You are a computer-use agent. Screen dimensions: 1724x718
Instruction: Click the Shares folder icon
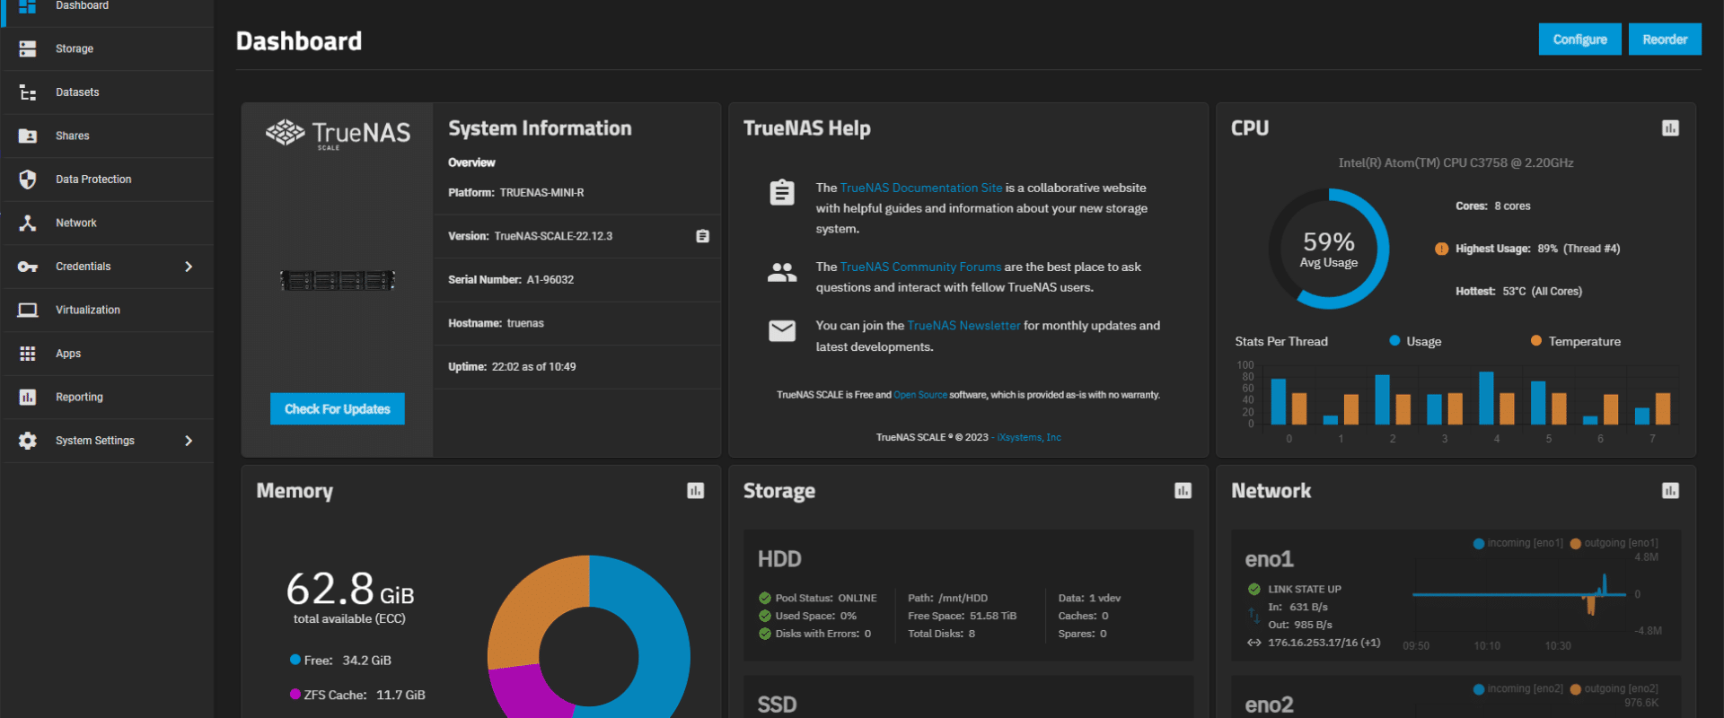[28, 136]
